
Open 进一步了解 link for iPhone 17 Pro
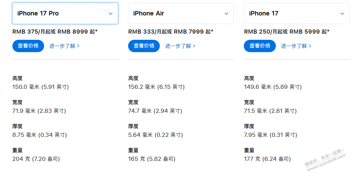pos(64,46)
